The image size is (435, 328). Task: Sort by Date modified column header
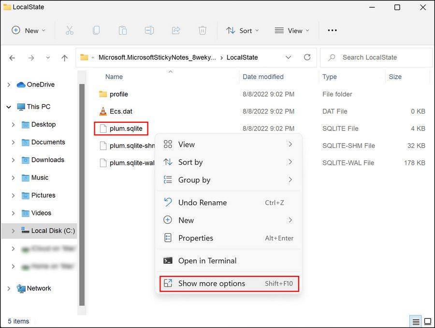(x=263, y=77)
